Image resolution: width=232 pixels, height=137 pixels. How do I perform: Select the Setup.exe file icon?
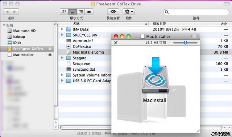(x=69, y=64)
